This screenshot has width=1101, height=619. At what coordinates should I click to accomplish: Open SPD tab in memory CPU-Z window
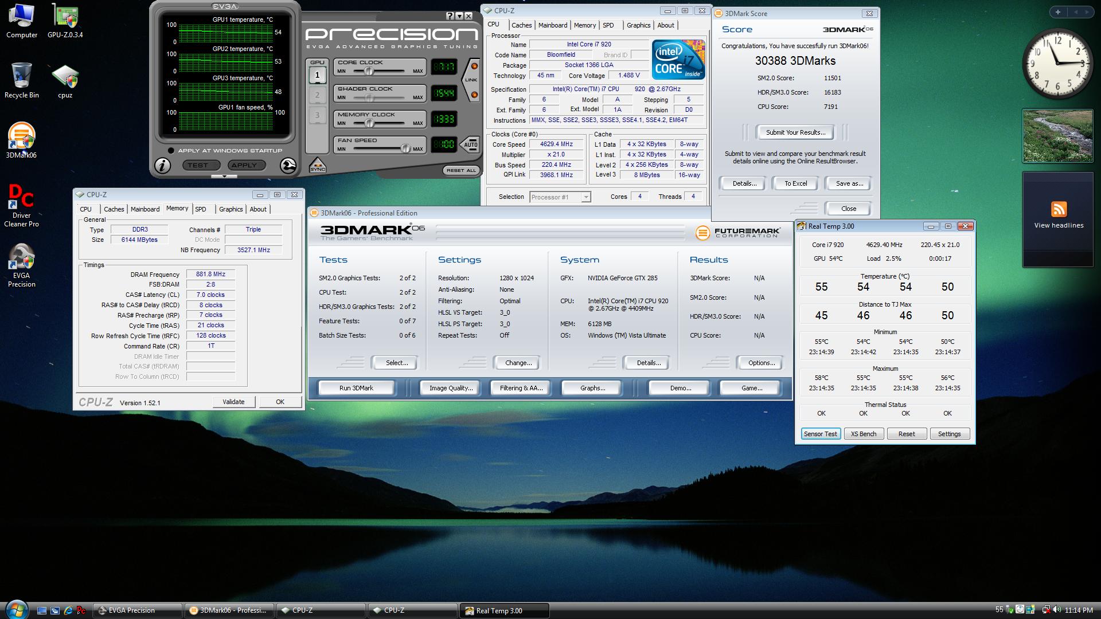pyautogui.click(x=201, y=209)
